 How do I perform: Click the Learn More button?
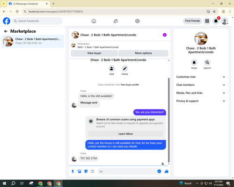[x=125, y=134]
